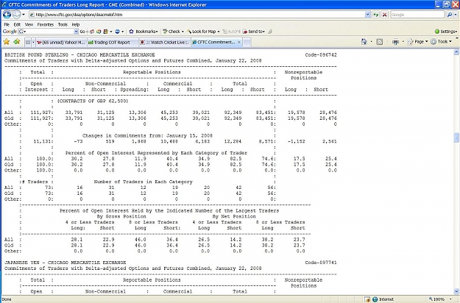Click '(CONTRACTS OF GBP 62,500)' text
The width and height of the screenshot is (460, 303).
pos(93,101)
